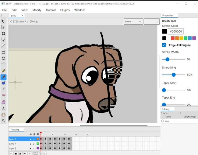Image resolution: width=198 pixels, height=155 pixels.
Task: Toggle visibility dot for Layer 2
Action: click(x=30, y=149)
